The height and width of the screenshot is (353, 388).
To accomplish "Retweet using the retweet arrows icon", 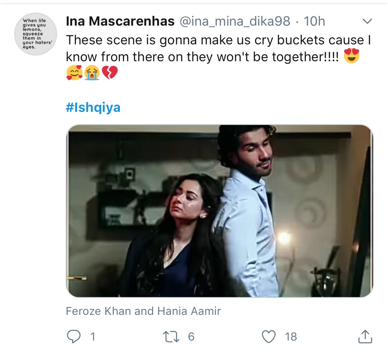I will (171, 336).
